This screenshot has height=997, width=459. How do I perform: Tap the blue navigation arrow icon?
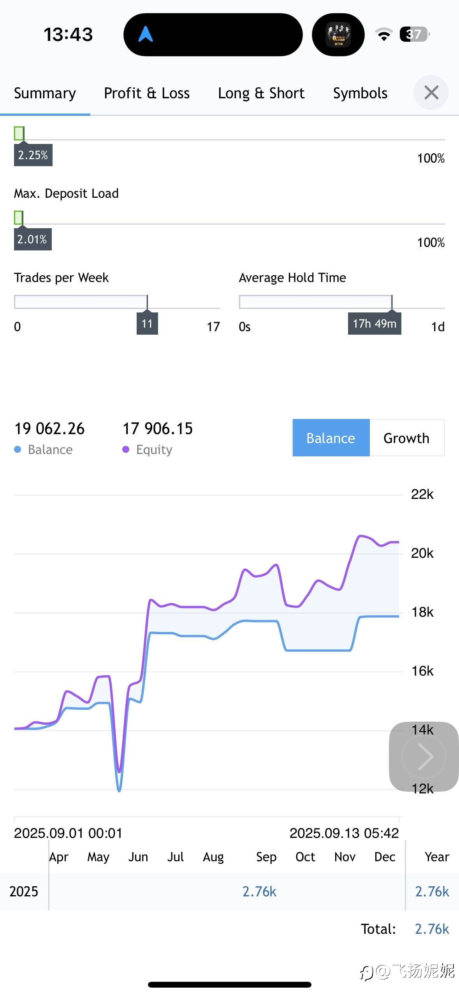point(146,34)
